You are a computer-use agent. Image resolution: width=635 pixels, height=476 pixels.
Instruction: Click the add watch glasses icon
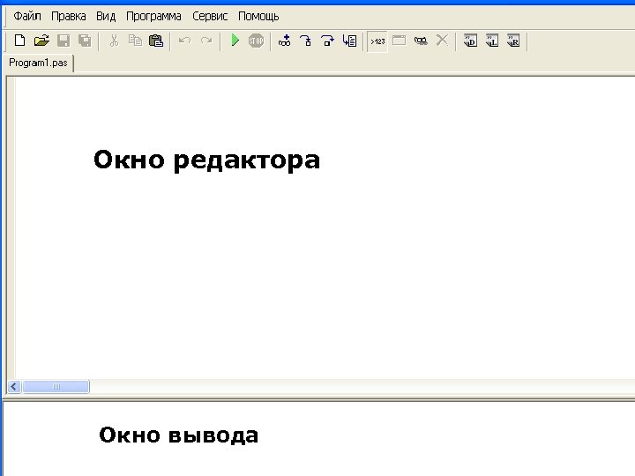tap(284, 41)
